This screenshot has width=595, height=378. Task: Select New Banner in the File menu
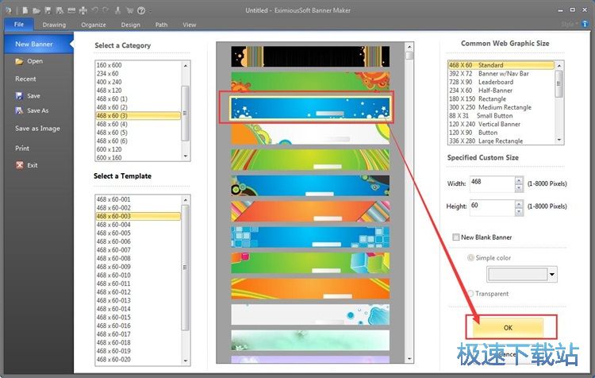pyautogui.click(x=38, y=44)
